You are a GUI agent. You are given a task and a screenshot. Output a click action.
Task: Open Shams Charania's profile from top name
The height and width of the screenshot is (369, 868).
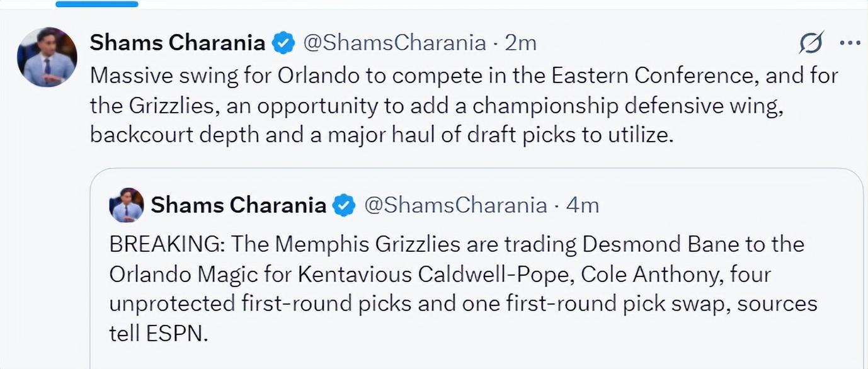[x=178, y=43]
